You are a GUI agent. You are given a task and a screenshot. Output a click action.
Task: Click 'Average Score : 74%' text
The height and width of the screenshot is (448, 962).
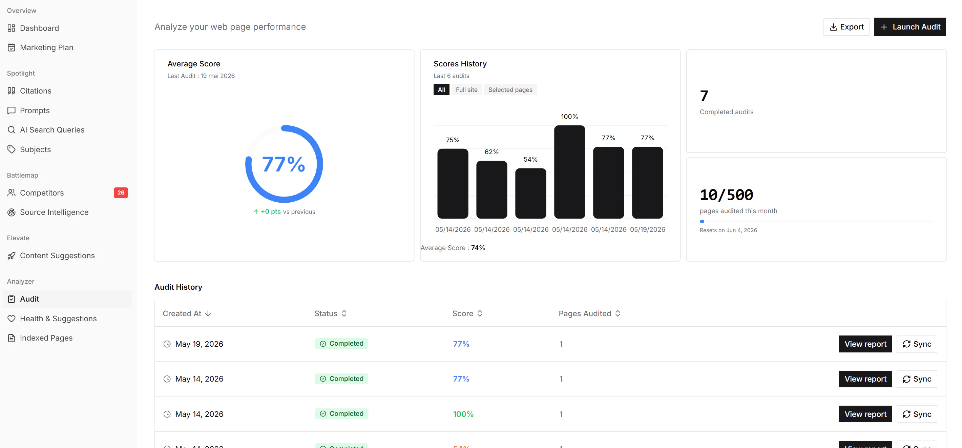pos(453,248)
